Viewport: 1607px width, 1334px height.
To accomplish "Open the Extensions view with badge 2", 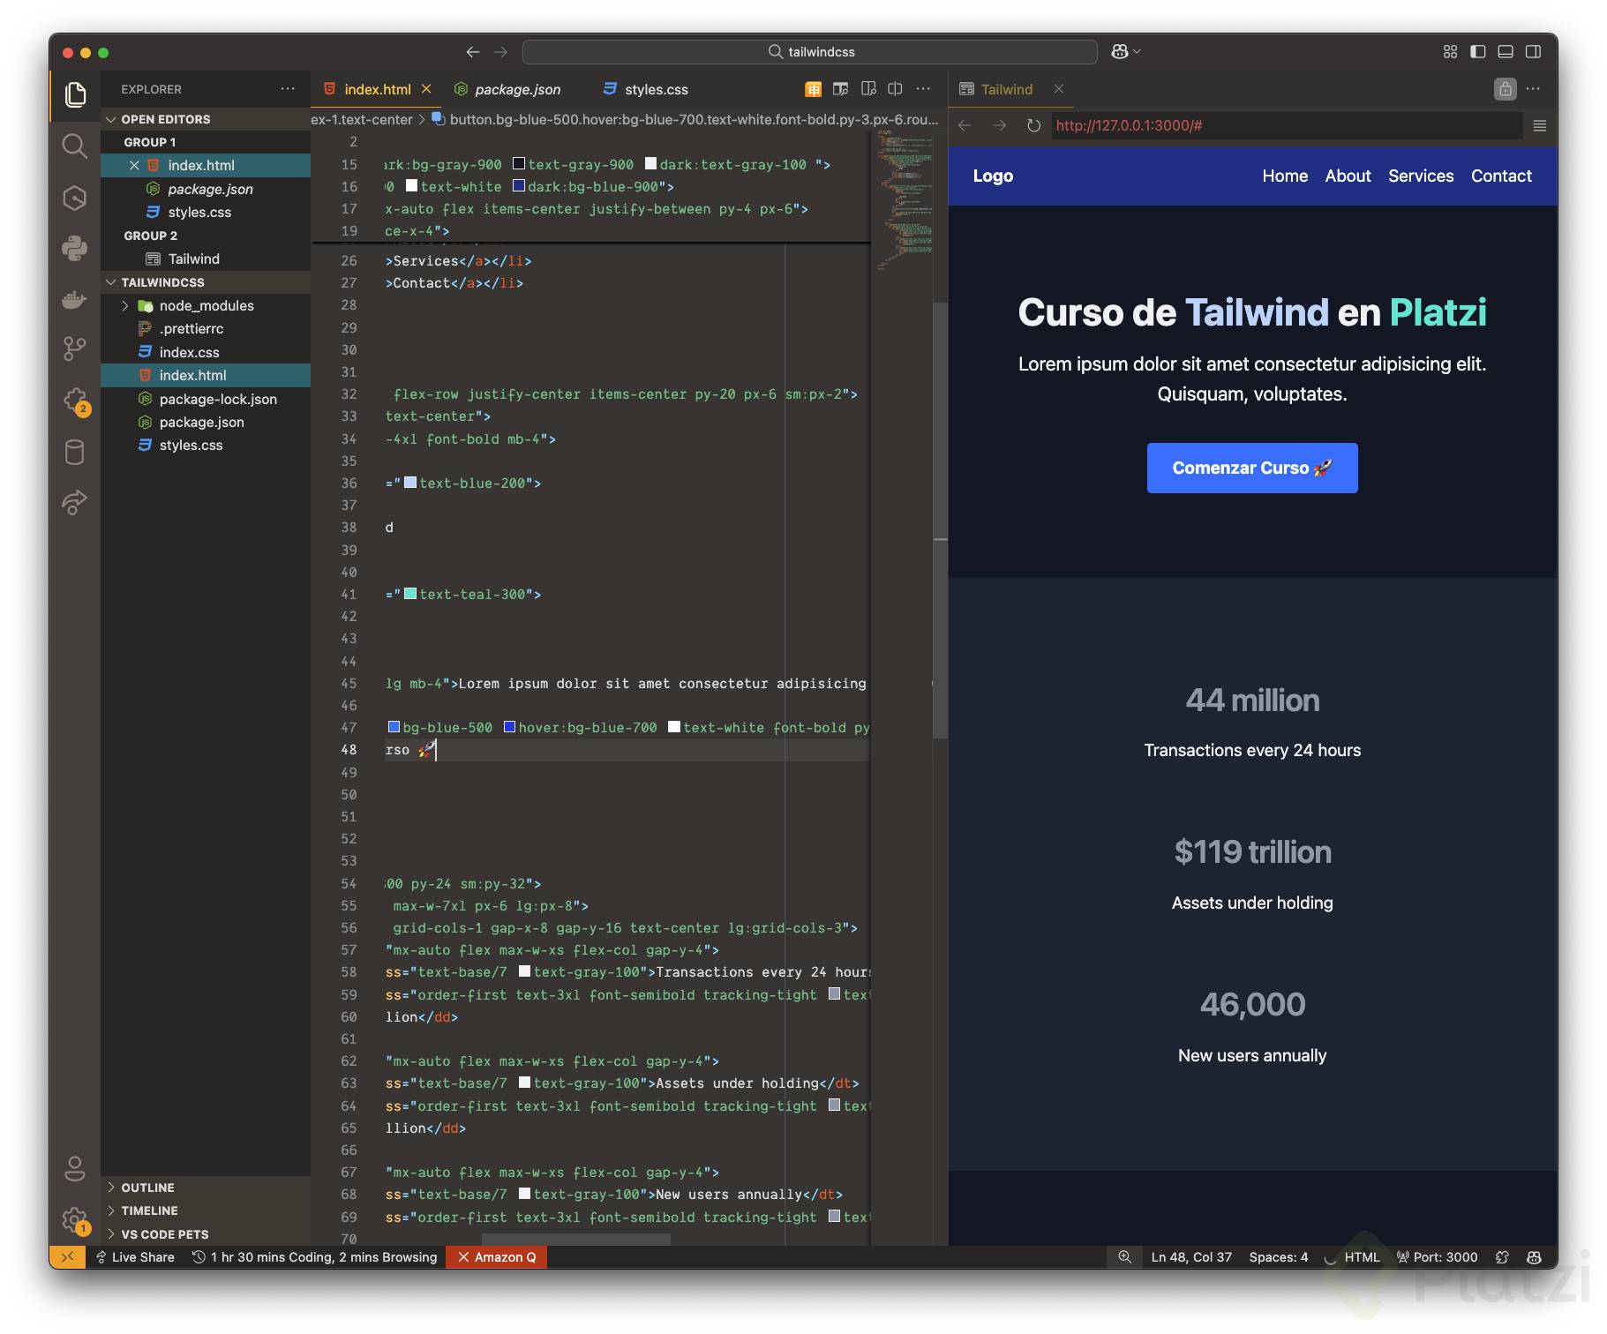I will (75, 401).
